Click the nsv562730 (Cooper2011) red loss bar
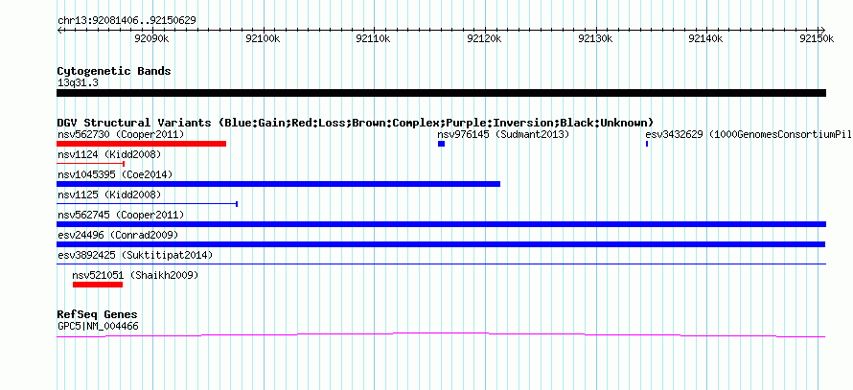This screenshot has height=390, width=853. click(142, 144)
